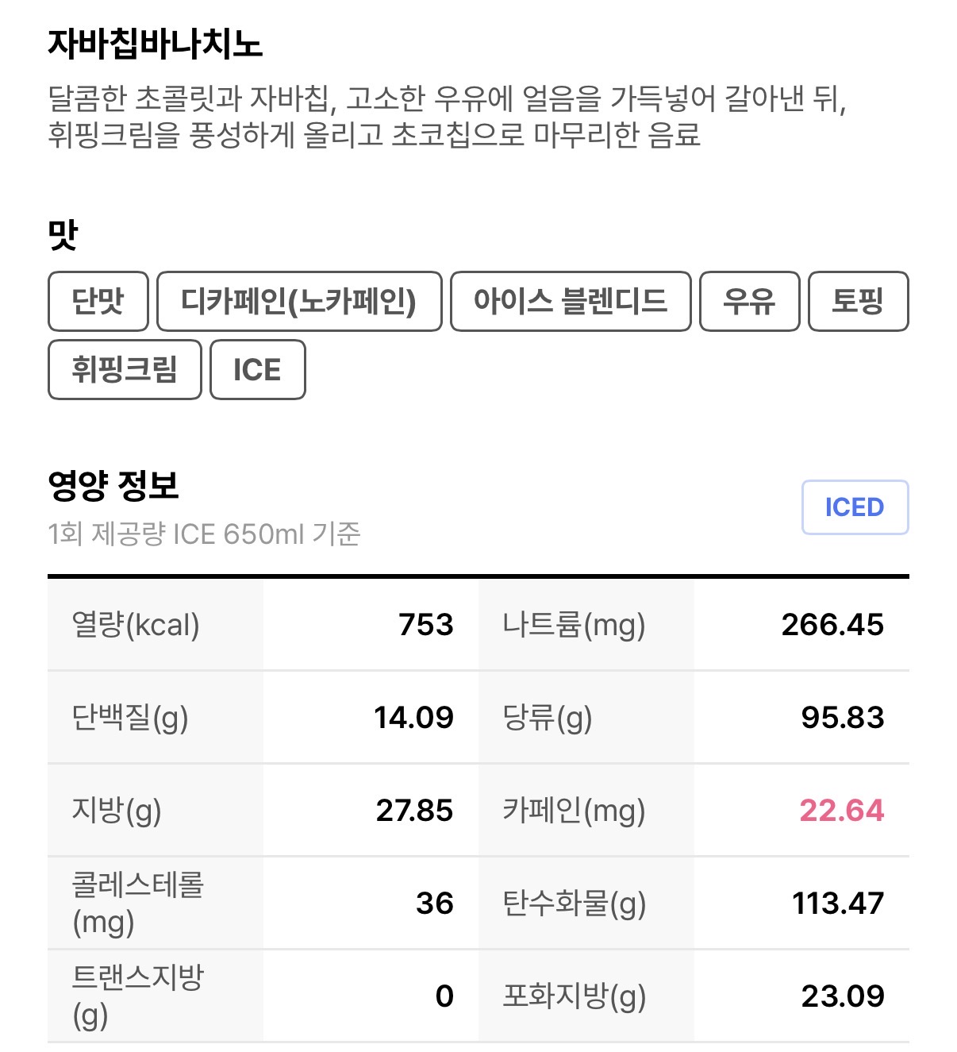
Task: Click the 열량(kcal) value 753
Action: click(426, 625)
